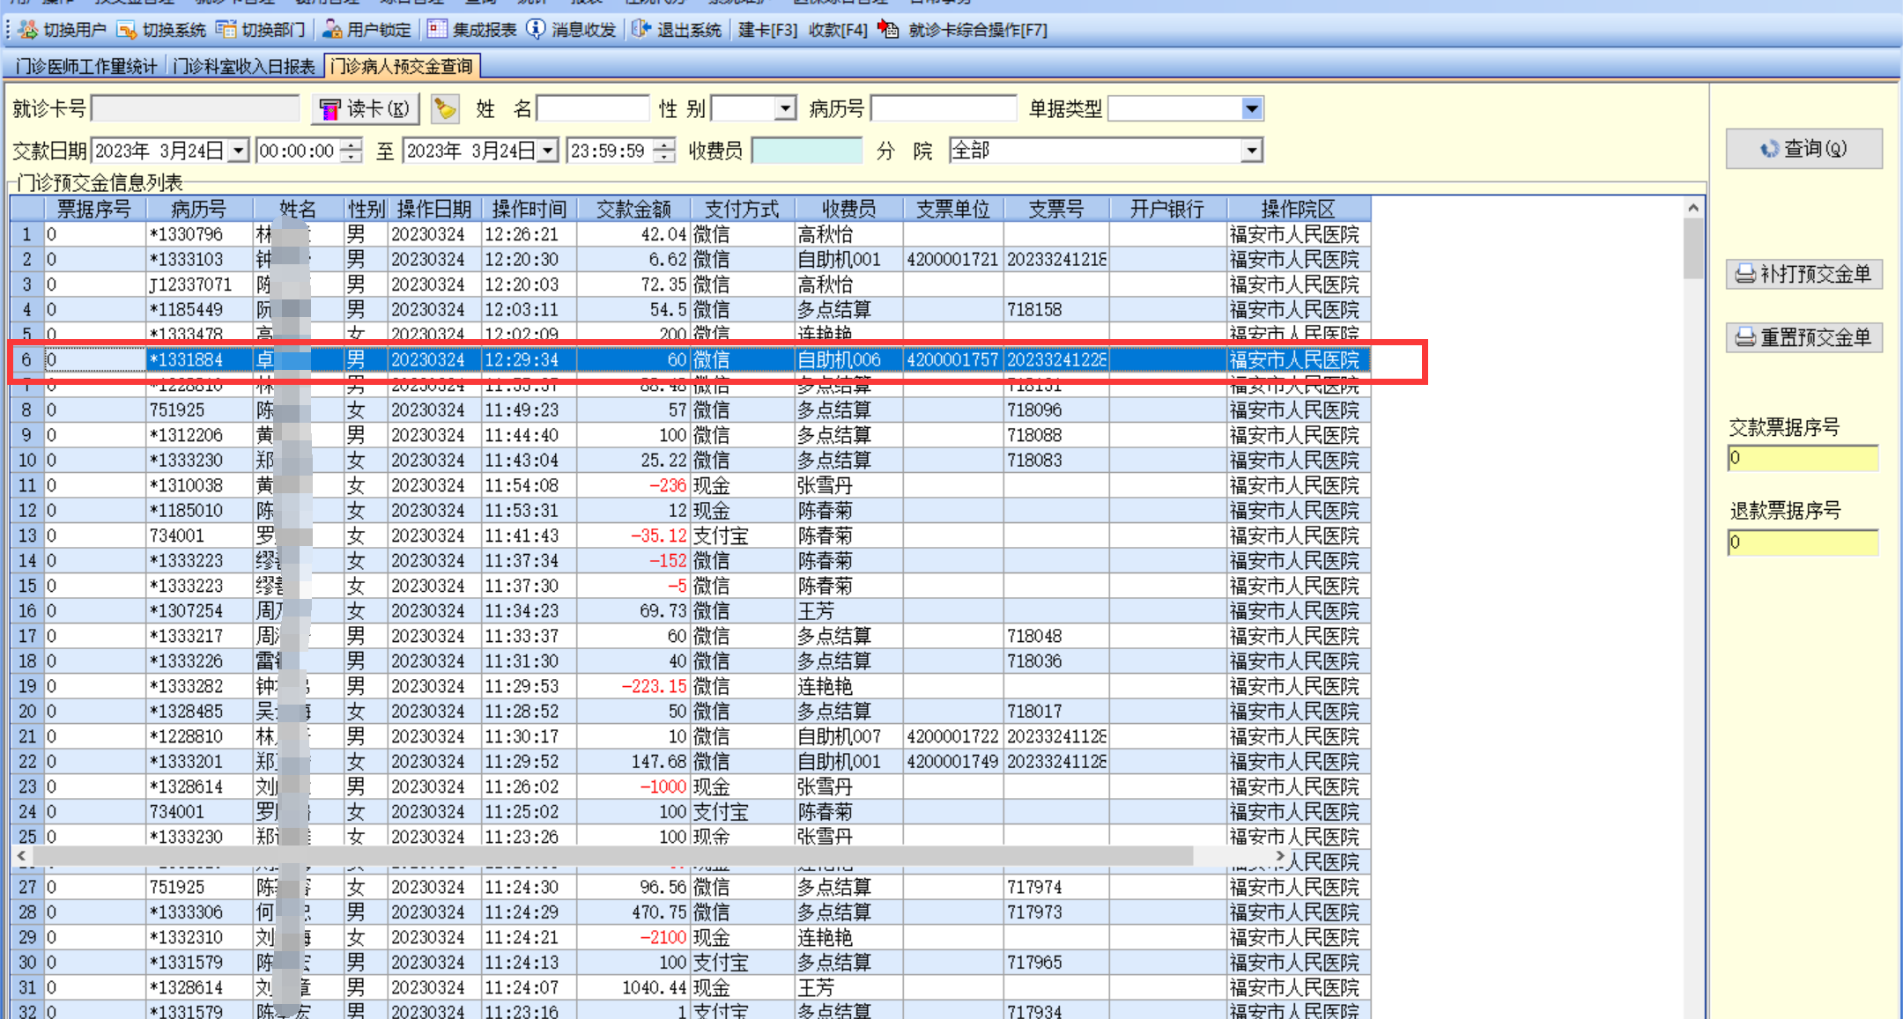This screenshot has height=1019, width=1903.
Task: Click 就诊卡综合操作[F7] card operations icon
Action: click(889, 30)
